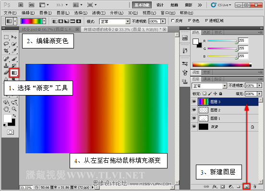Select the Zoom tool
265x191 pixels.
click(14, 109)
